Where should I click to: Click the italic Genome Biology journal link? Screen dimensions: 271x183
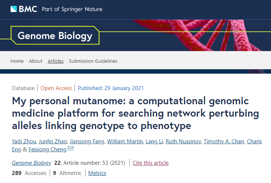[32, 163]
